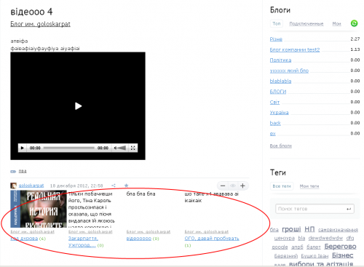Click the green refresh icon in Блоги
The height and width of the screenshot is (267, 364).
354,23
